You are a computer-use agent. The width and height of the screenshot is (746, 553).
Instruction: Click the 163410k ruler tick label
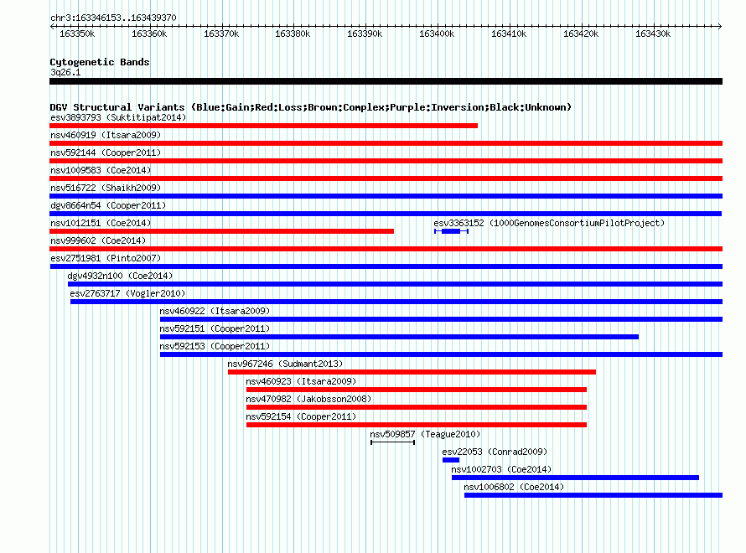click(x=509, y=34)
